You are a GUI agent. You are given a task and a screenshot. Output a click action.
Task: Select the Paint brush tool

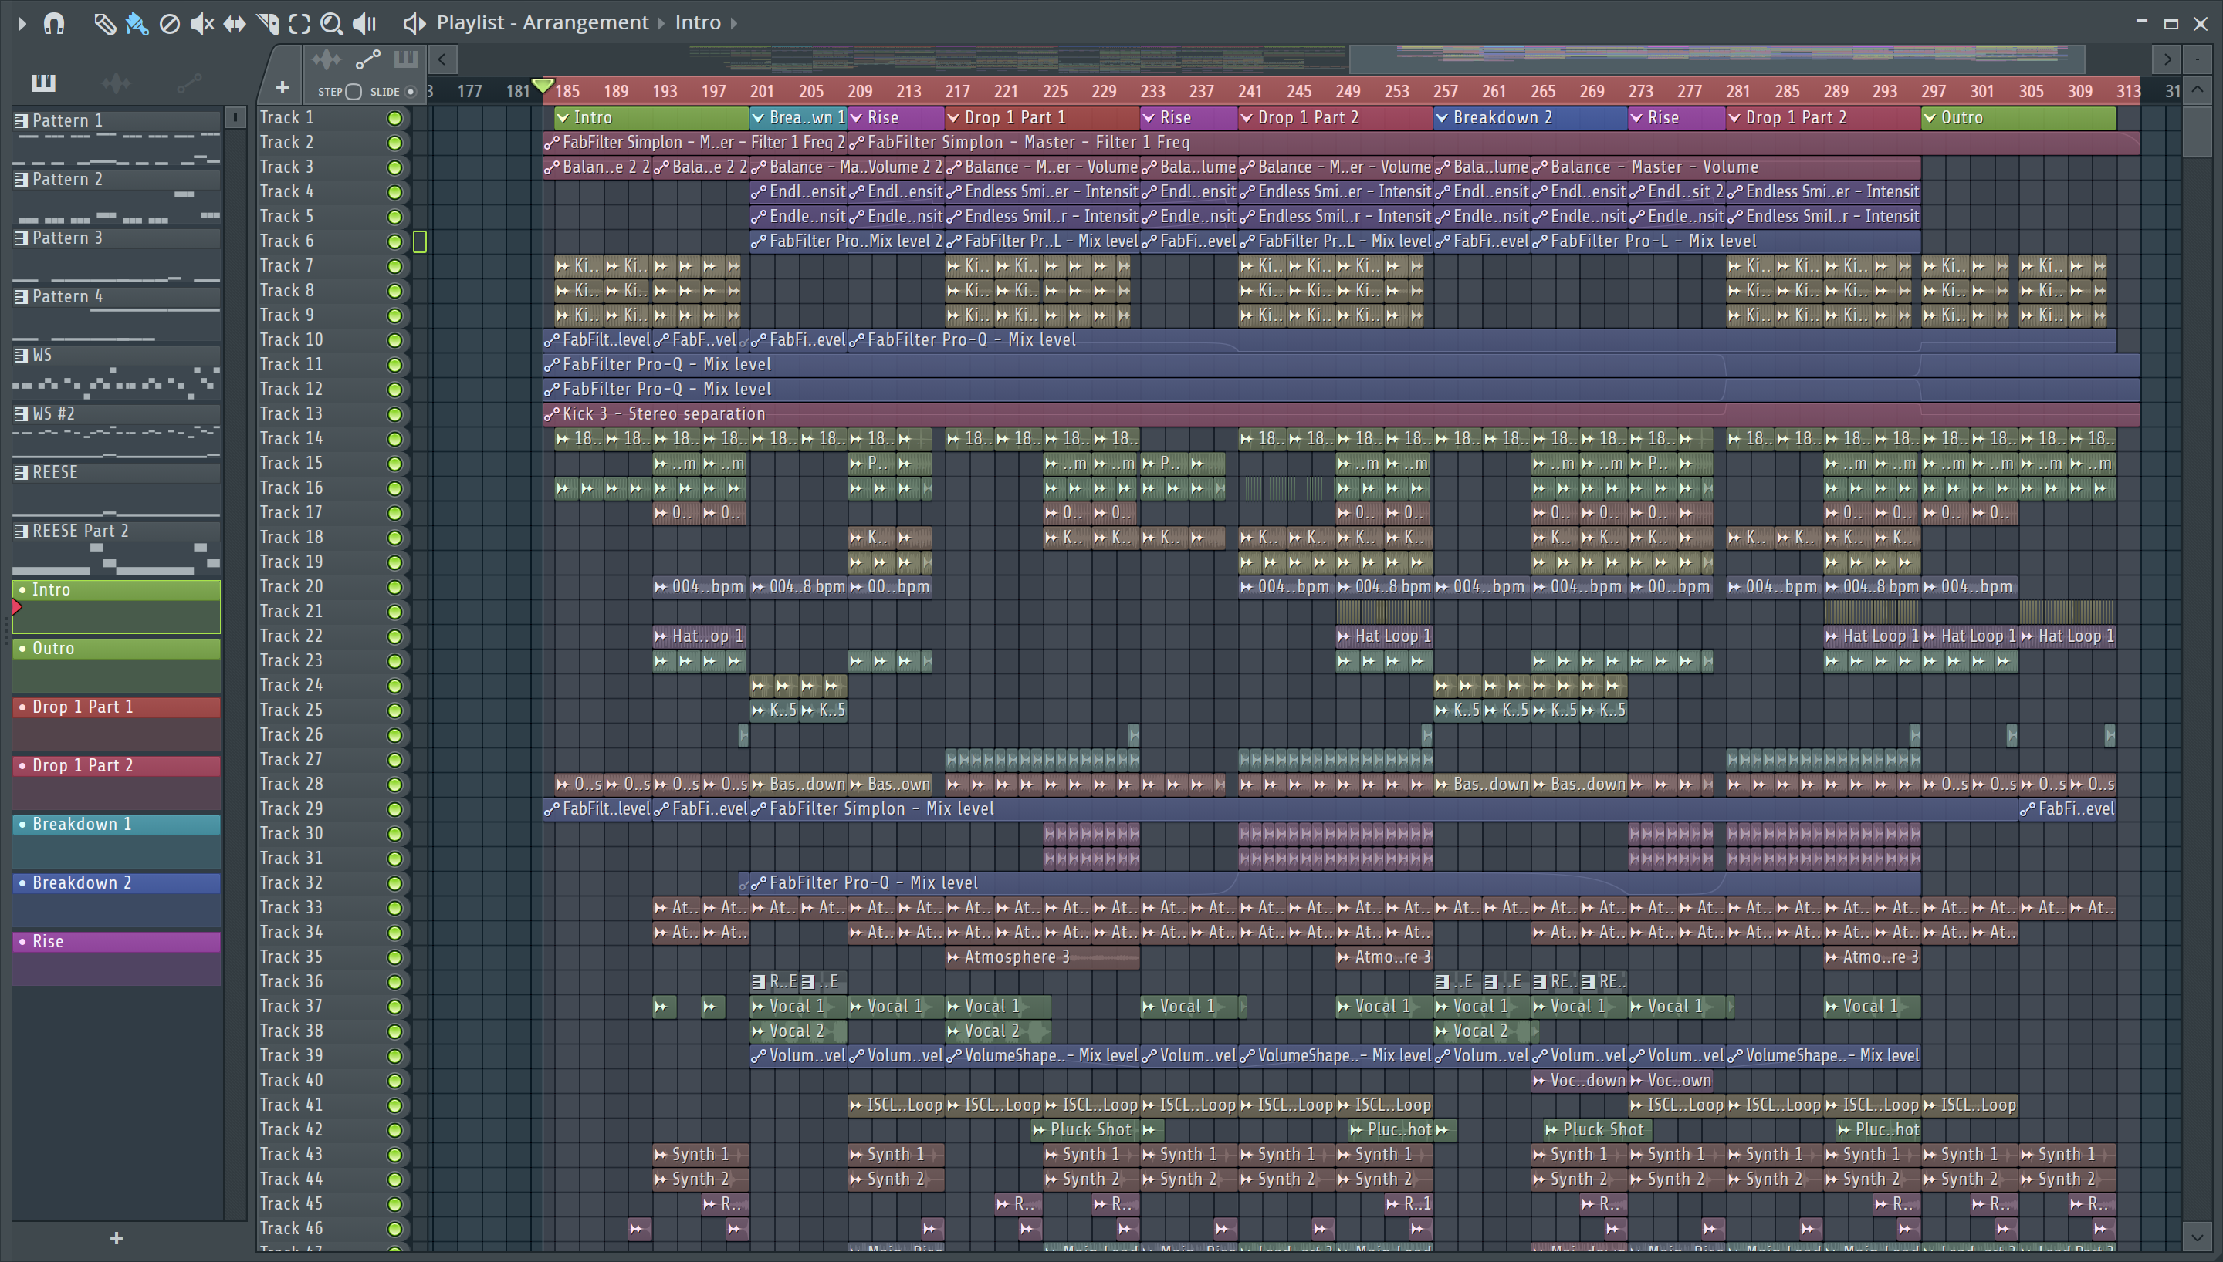tap(137, 23)
